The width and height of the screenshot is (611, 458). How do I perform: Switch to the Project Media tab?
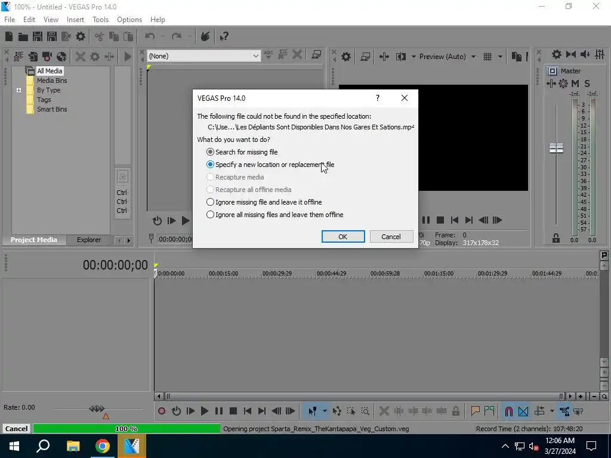point(34,240)
